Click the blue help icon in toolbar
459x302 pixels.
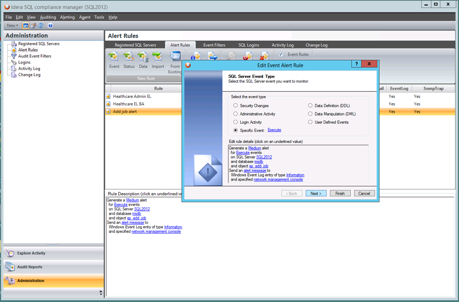(x=50, y=26)
